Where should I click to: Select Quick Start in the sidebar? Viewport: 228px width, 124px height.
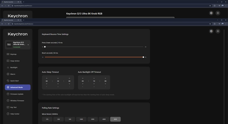pos(18,81)
